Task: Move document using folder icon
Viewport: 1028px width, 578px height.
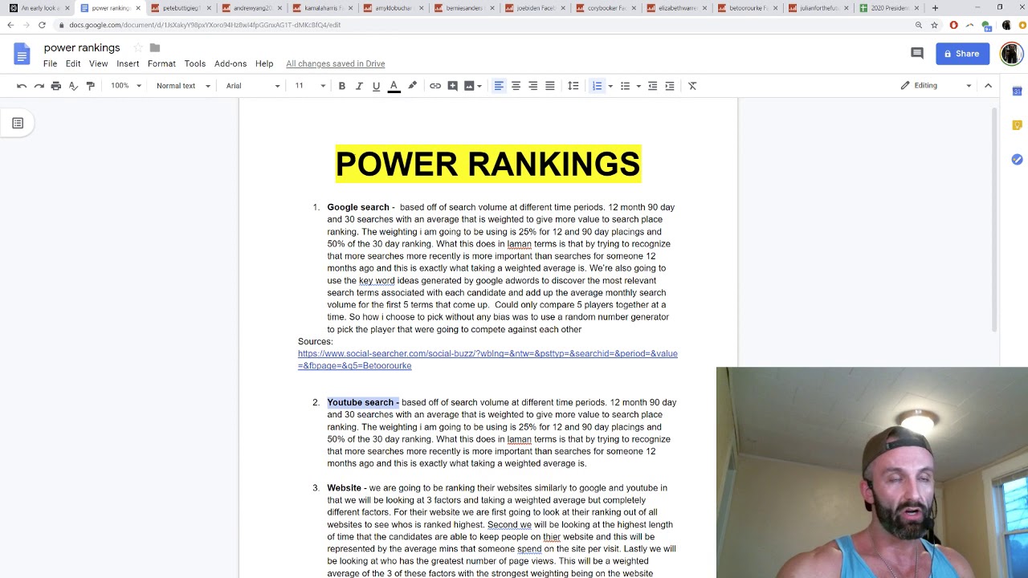Action: pyautogui.click(x=155, y=48)
